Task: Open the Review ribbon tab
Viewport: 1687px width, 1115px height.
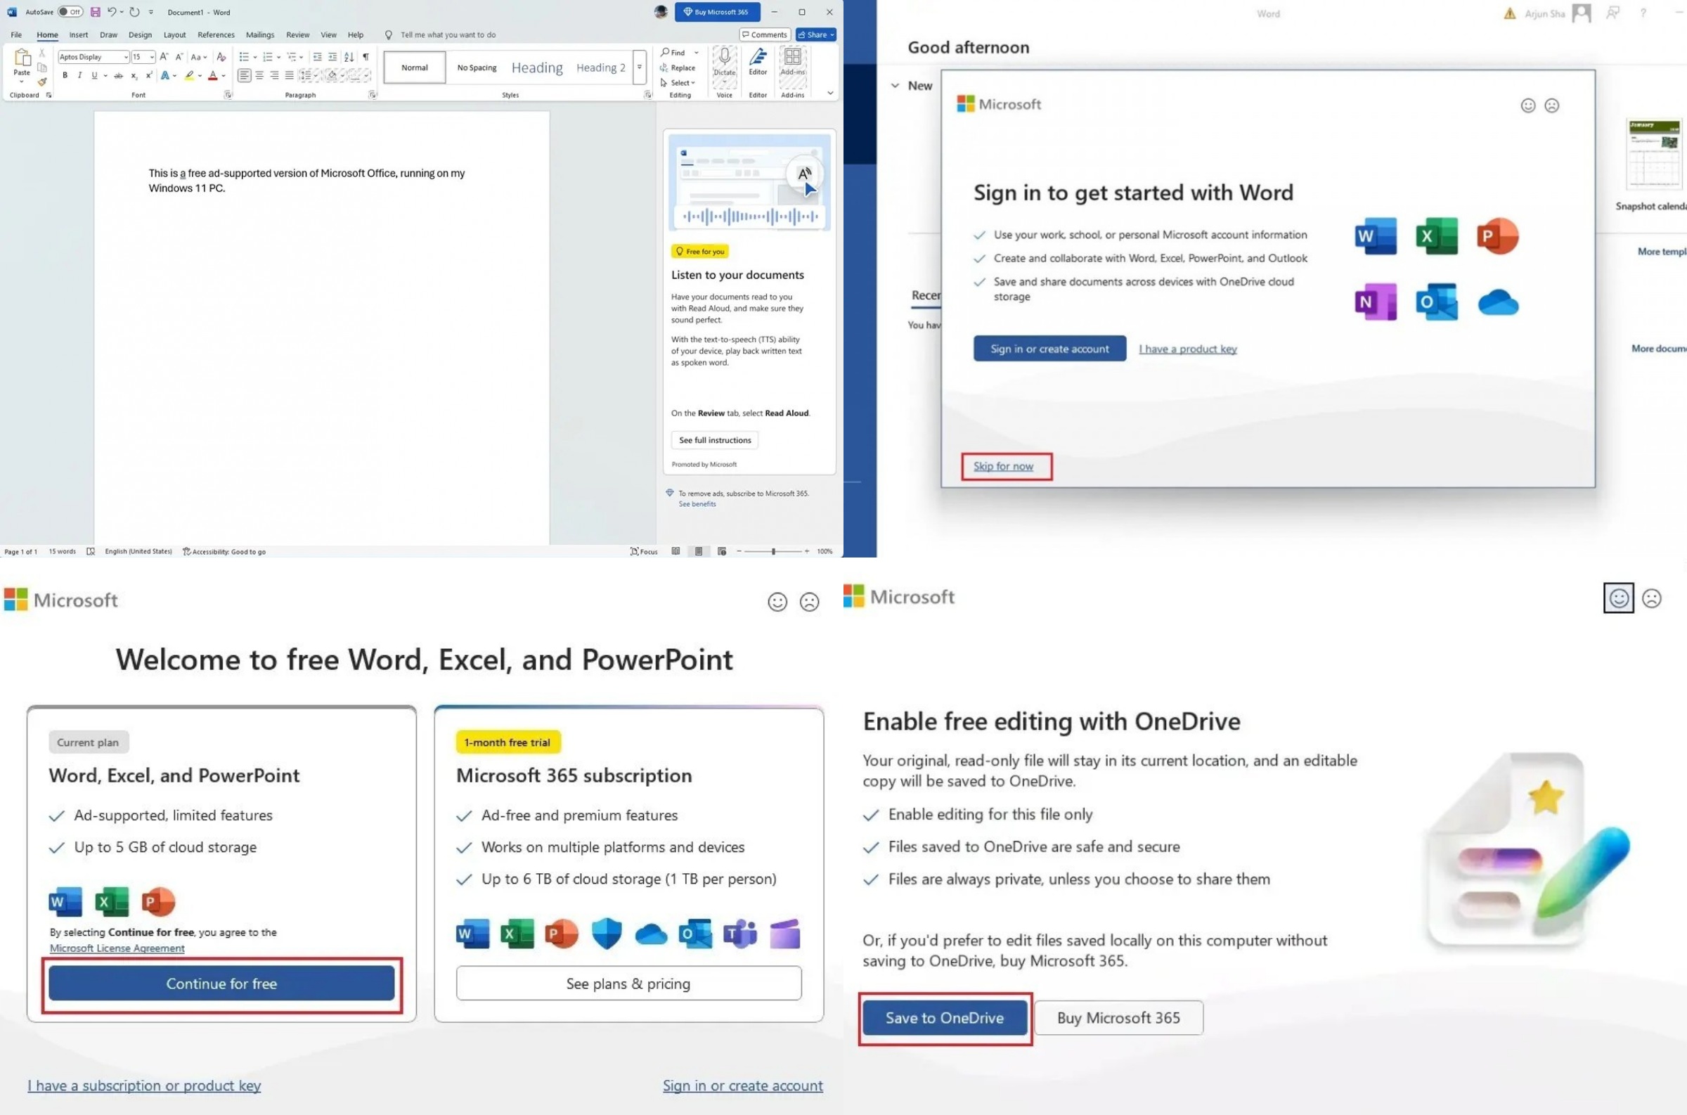Action: pos(297,35)
